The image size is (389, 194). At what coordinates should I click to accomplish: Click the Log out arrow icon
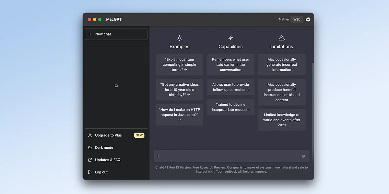coord(90,172)
